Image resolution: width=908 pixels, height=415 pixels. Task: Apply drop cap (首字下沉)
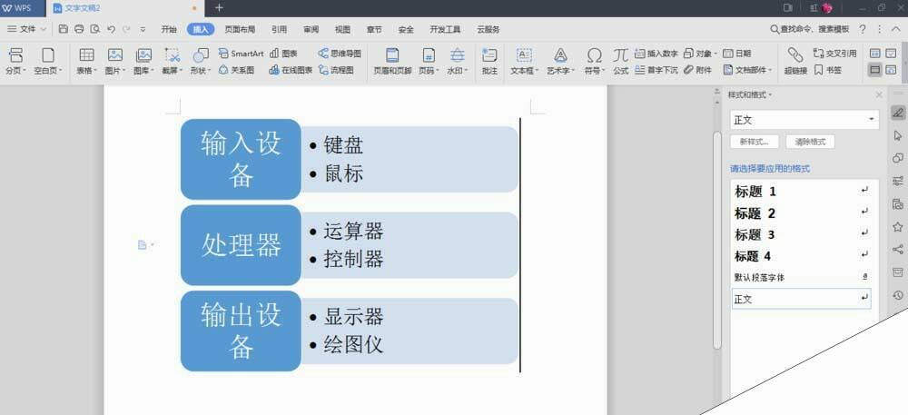[656, 70]
